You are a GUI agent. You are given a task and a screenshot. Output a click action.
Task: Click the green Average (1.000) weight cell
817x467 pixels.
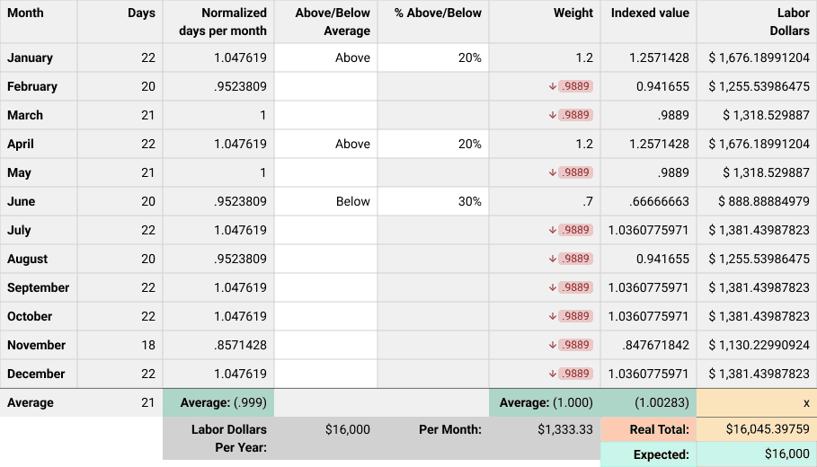pos(545,402)
